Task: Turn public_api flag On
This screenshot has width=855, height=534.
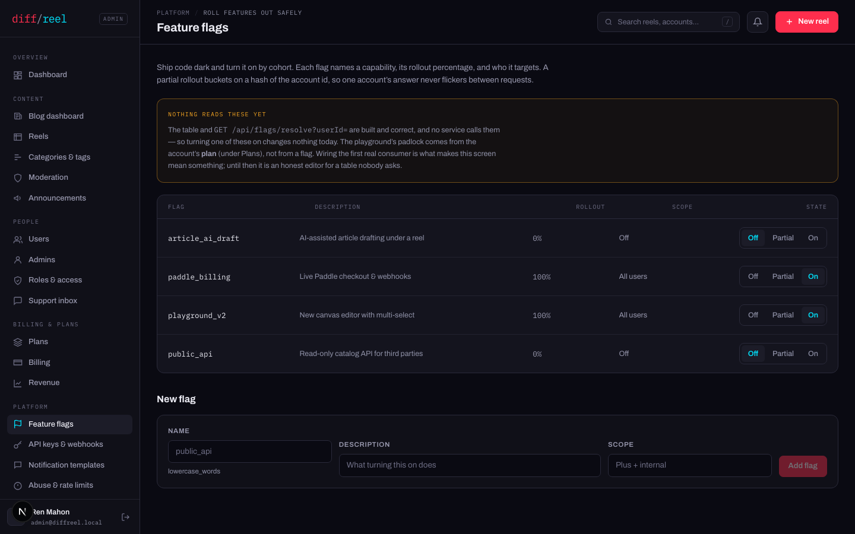Action: click(813, 354)
